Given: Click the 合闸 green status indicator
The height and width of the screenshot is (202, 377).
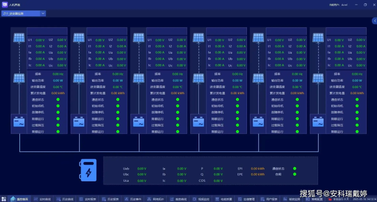Looking at the screenshot, I should 295,174.
